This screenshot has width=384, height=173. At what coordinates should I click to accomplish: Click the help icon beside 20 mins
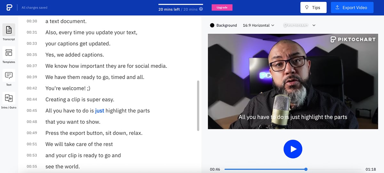tap(201, 9)
